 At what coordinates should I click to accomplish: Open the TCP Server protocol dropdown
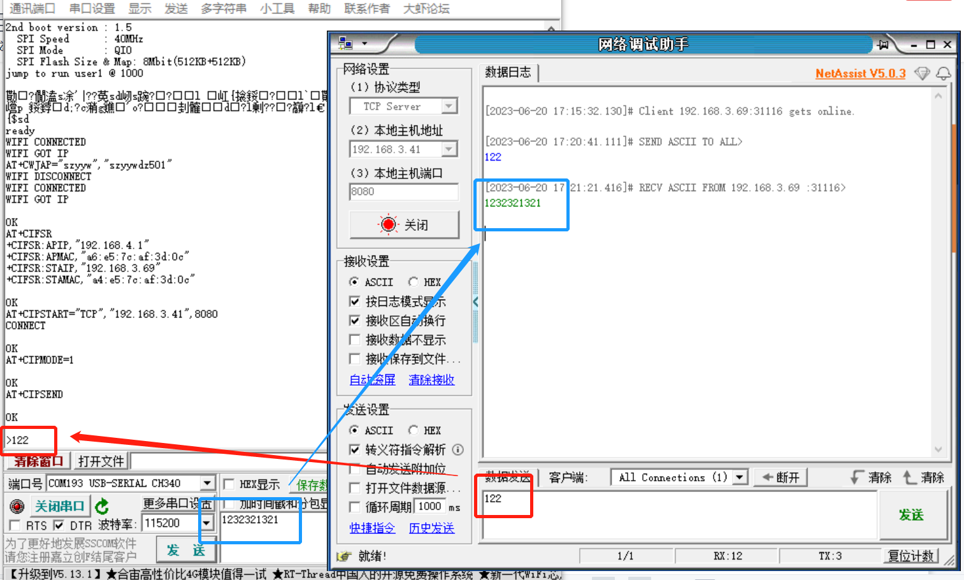pyautogui.click(x=450, y=106)
